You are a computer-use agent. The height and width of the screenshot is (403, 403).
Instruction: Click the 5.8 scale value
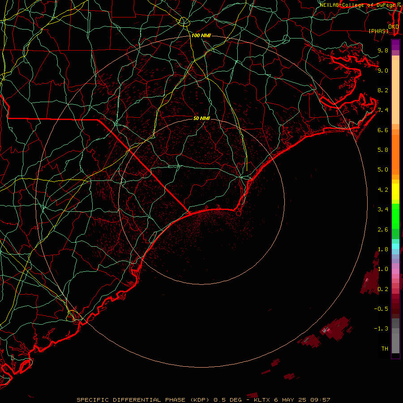383,150
